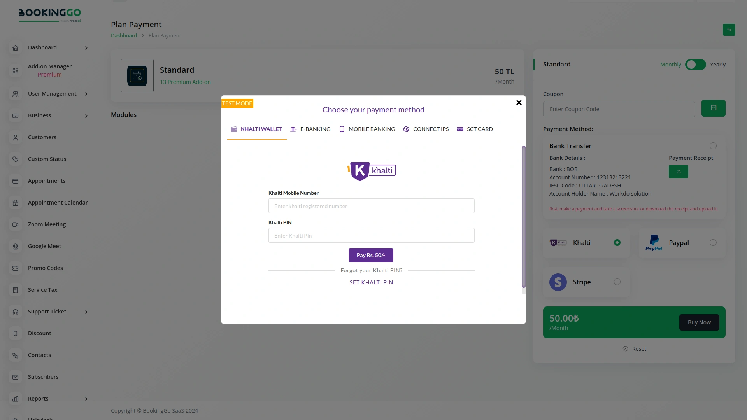The width and height of the screenshot is (747, 420).
Task: Expand User Management submenu arrow
Action: pyautogui.click(x=86, y=94)
